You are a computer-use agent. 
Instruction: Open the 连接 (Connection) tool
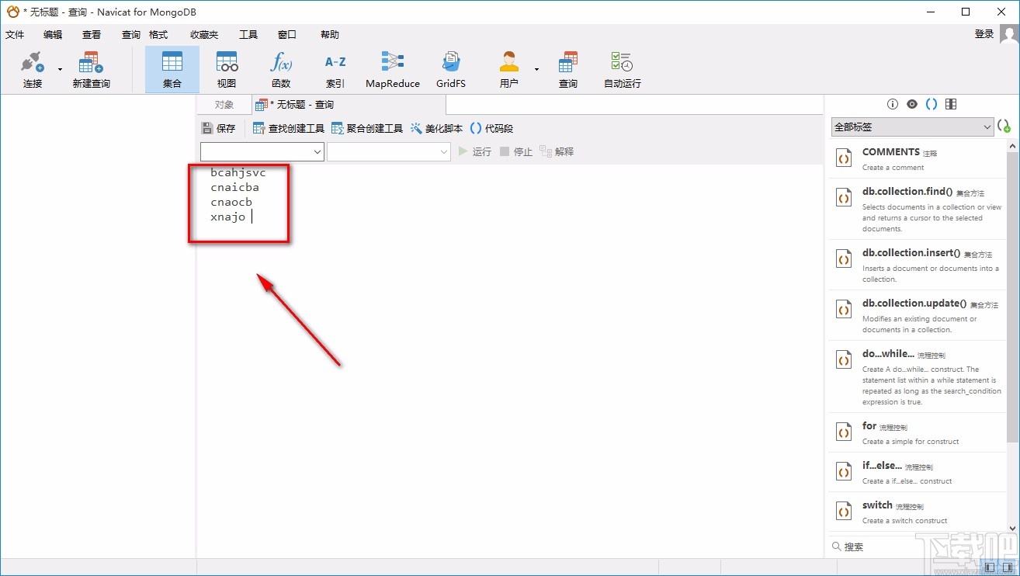click(x=32, y=69)
